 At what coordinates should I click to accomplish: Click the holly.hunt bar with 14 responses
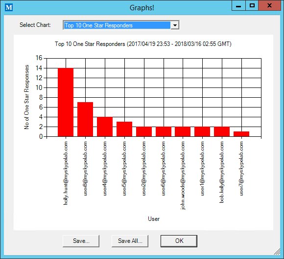click(66, 102)
